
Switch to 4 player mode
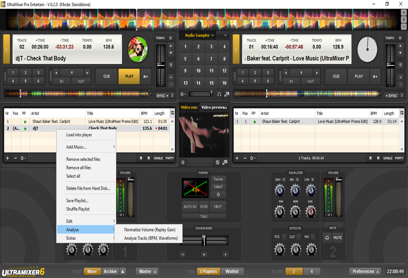[312, 271]
